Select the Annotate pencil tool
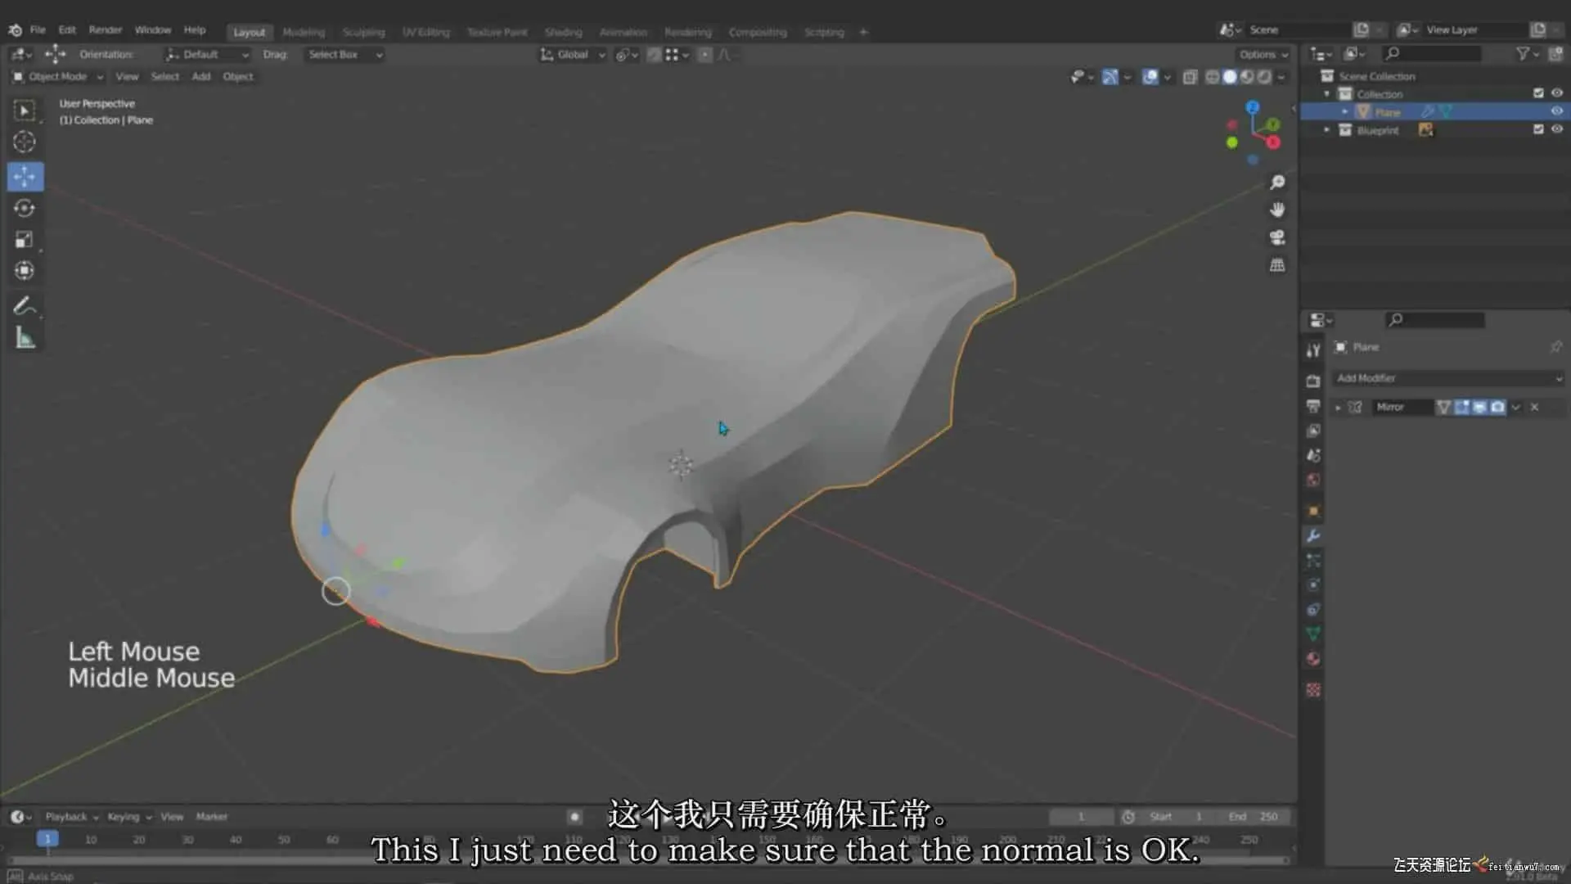This screenshot has height=884, width=1571. click(x=25, y=306)
